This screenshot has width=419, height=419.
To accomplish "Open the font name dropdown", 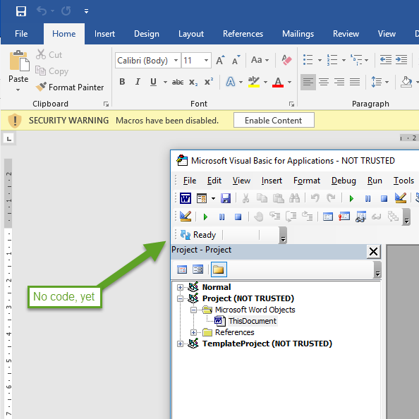I will point(176,61).
